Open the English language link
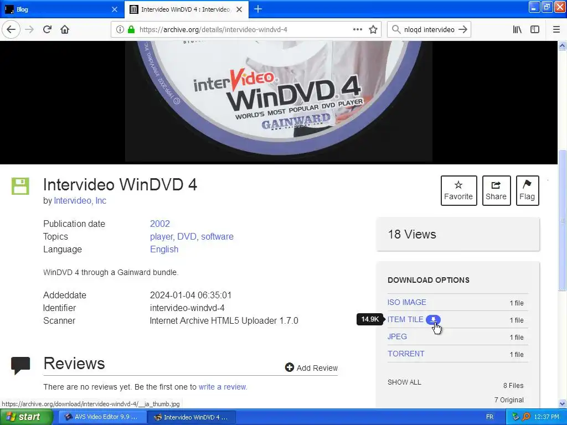The height and width of the screenshot is (425, 567). tap(164, 250)
